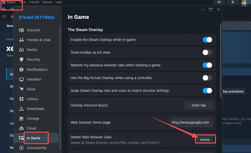Open the Steam menu
Viewport: 251px width, 153px height.
click(x=11, y=2)
